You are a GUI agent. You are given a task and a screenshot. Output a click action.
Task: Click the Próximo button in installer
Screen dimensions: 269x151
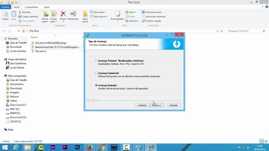(x=157, y=105)
